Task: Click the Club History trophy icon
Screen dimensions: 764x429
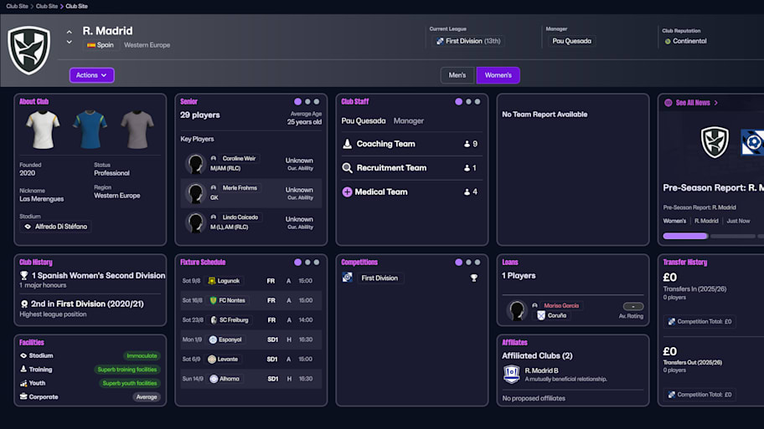Action: pos(23,275)
